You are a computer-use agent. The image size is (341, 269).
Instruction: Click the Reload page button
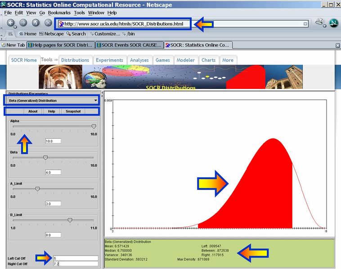pos(36,22)
